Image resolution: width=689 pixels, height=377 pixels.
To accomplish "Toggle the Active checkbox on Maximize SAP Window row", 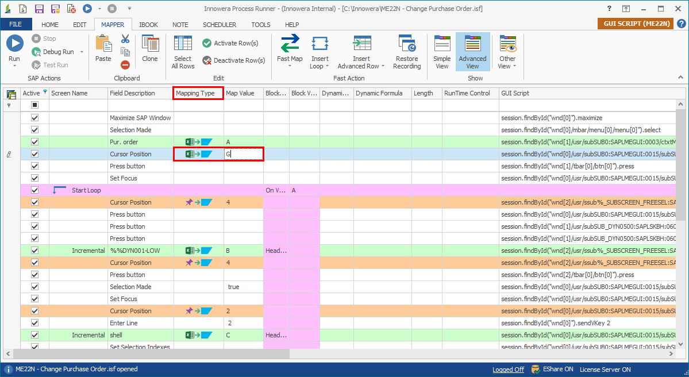I will click(x=34, y=117).
